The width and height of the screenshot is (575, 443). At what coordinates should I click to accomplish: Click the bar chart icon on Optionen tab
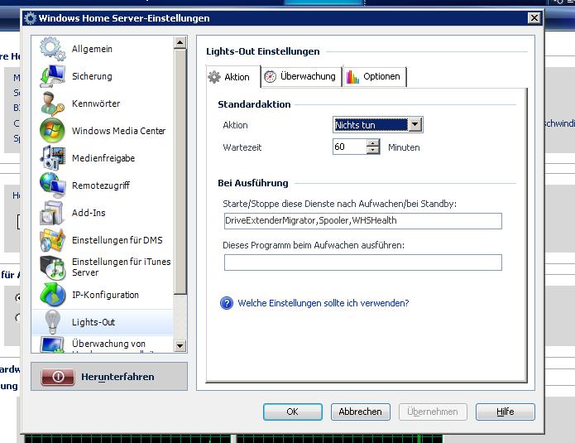pos(352,77)
